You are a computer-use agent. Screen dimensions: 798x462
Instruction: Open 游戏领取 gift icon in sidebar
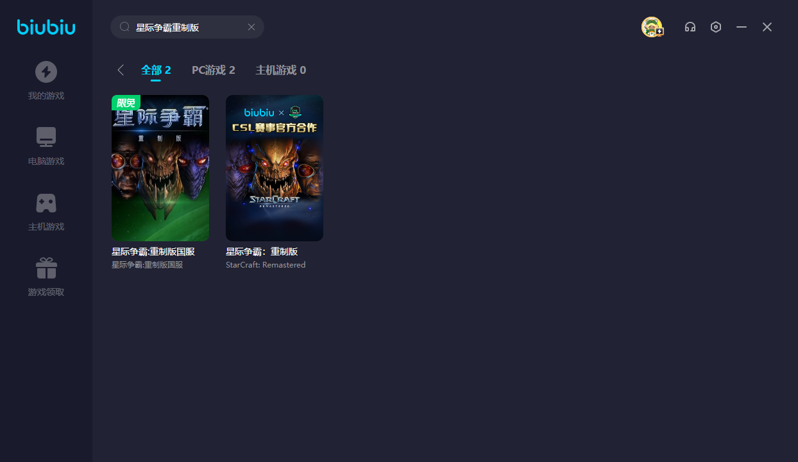[46, 268]
